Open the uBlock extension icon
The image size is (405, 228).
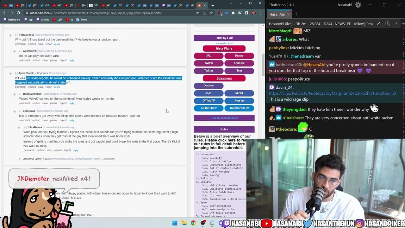pyautogui.click(x=220, y=13)
